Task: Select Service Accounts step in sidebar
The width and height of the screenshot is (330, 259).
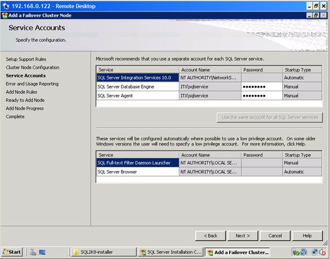Action: pos(26,76)
